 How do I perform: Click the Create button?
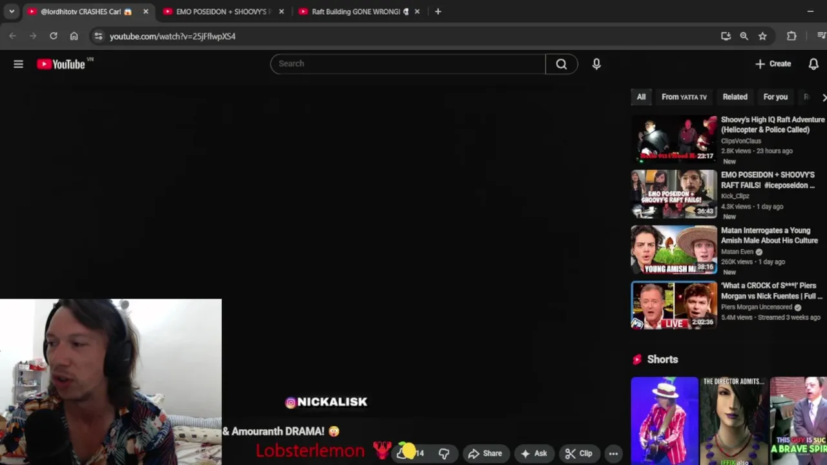point(773,64)
